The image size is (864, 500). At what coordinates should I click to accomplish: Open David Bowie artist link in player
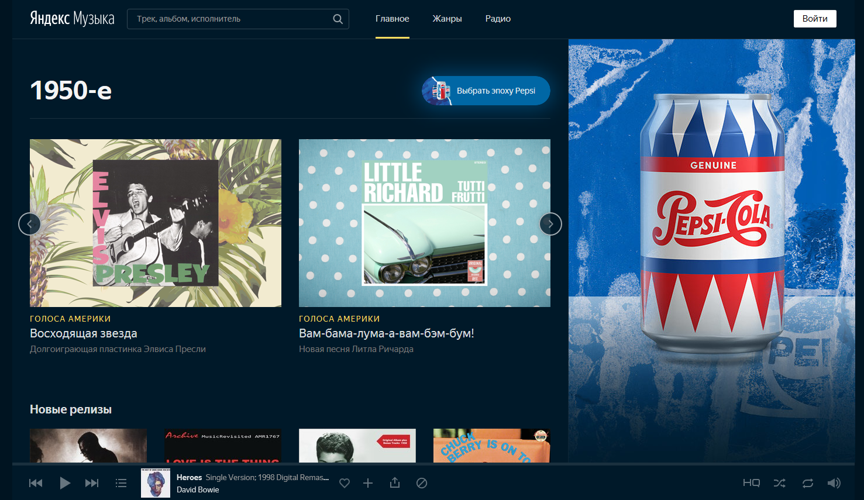click(x=198, y=490)
